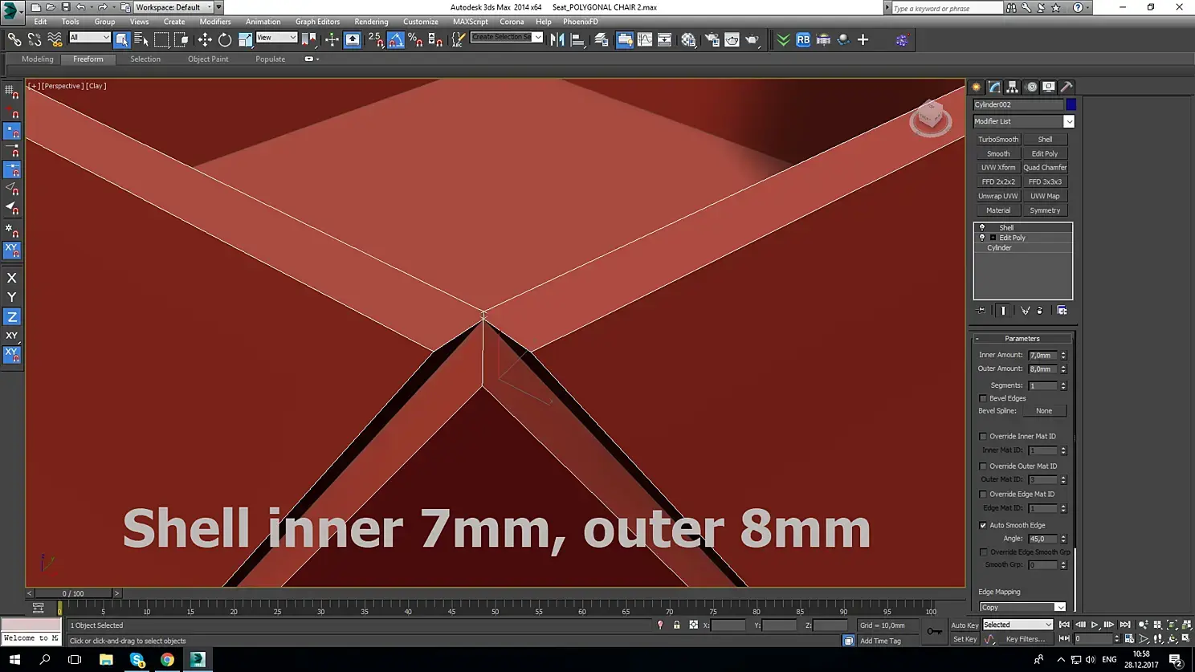Click the Quad Chamfer modifier button
1195x672 pixels.
point(1045,168)
